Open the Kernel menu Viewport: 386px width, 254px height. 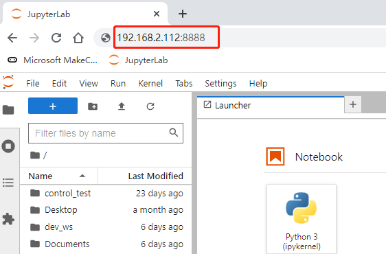click(x=150, y=84)
